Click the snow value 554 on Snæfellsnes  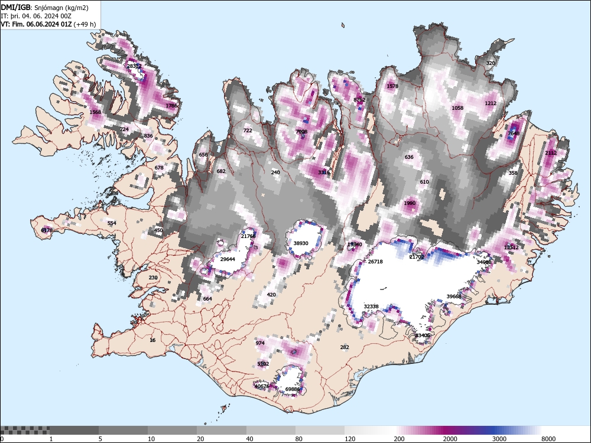point(112,223)
